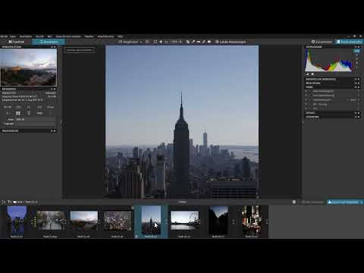Click the right panel collapse handle

303,122
